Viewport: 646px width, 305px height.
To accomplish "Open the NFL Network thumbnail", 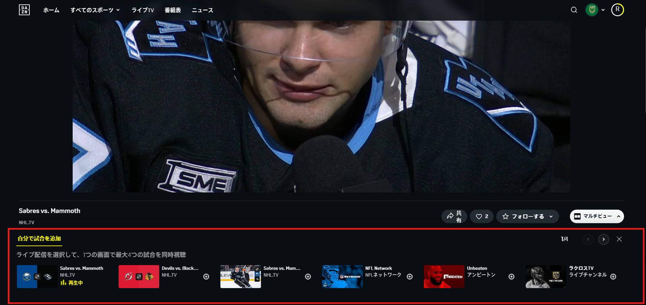I will click(342, 277).
